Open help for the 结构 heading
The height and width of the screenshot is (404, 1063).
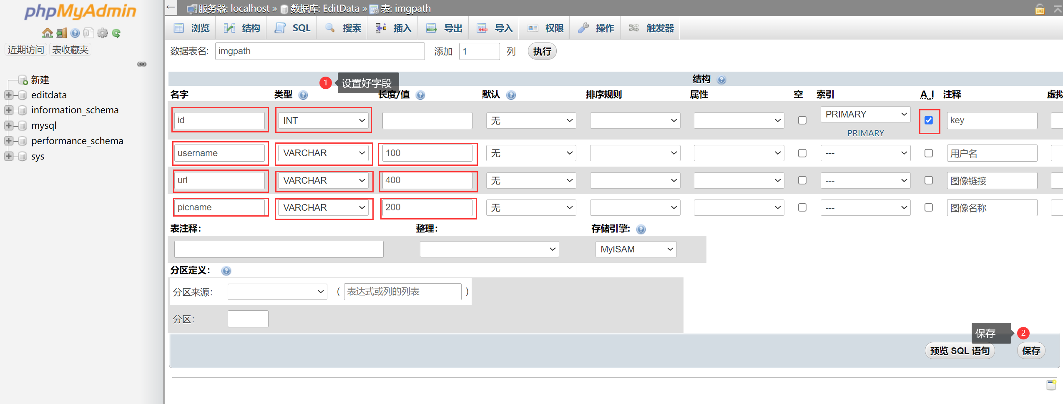pos(721,80)
